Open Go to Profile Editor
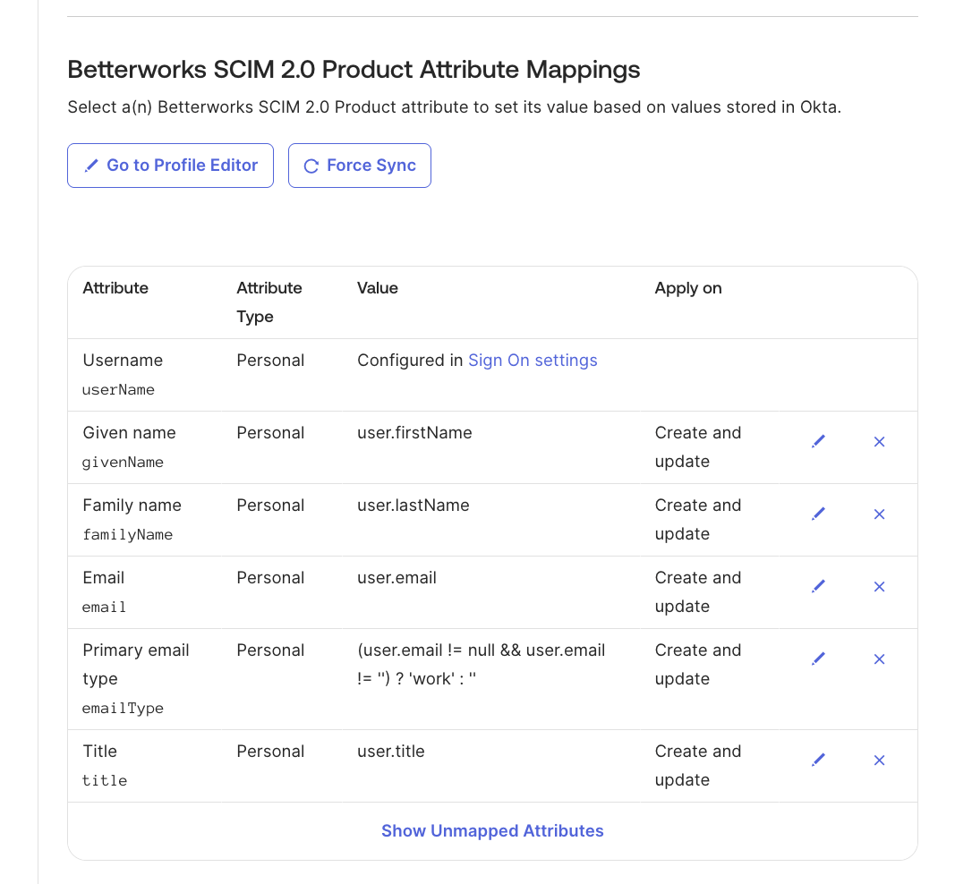The height and width of the screenshot is (884, 972). pyautogui.click(x=170, y=166)
